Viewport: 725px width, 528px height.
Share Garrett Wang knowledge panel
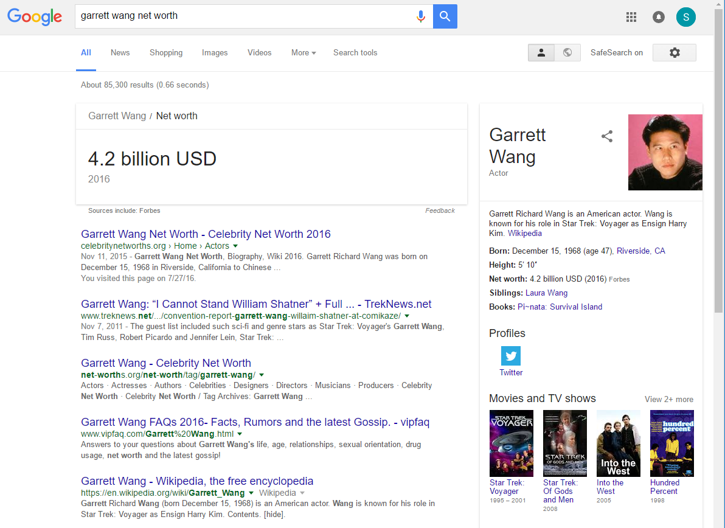pyautogui.click(x=606, y=136)
